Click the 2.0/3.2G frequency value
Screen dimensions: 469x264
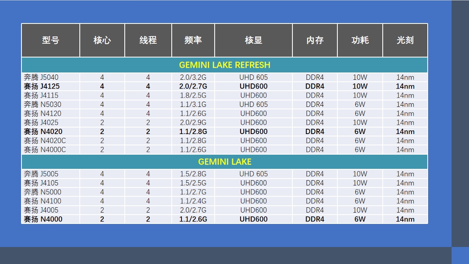193,77
